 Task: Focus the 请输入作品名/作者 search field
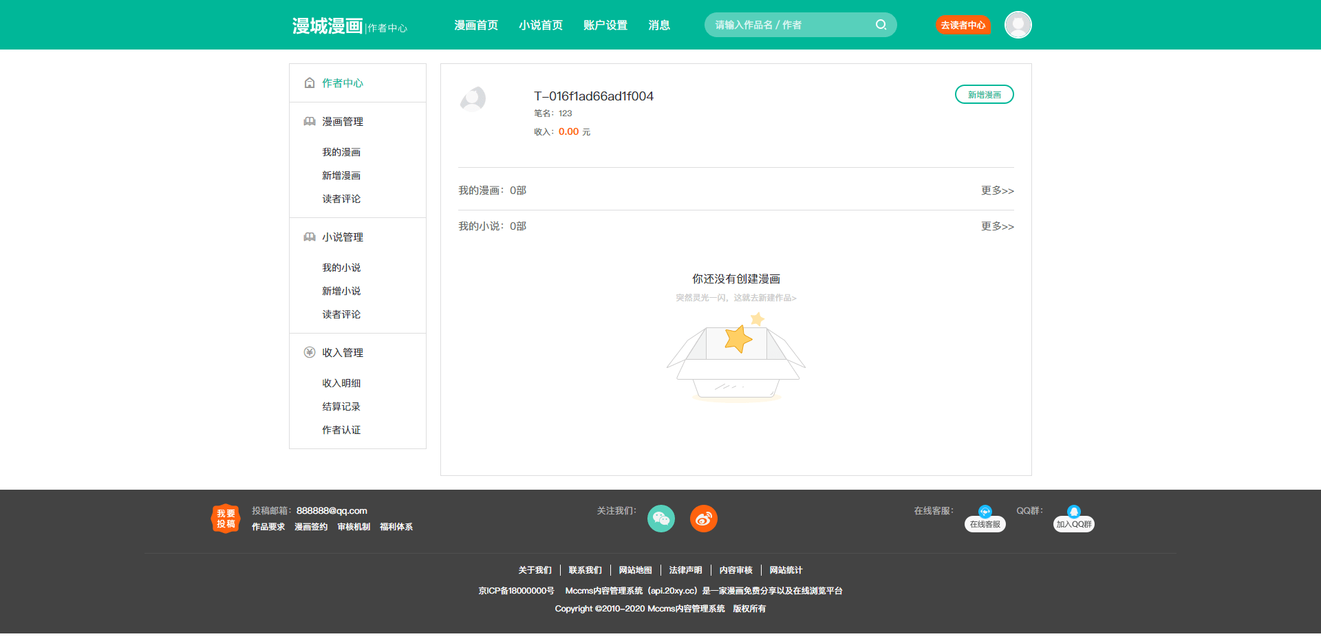pyautogui.click(x=791, y=25)
